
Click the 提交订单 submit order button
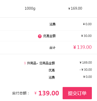point(77,93)
